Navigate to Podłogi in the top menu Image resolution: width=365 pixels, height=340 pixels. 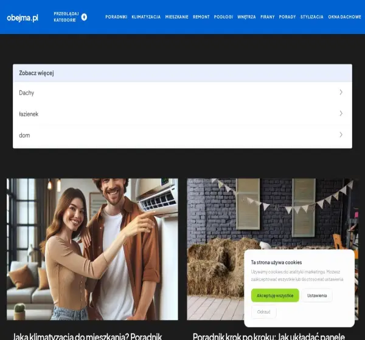(x=223, y=17)
